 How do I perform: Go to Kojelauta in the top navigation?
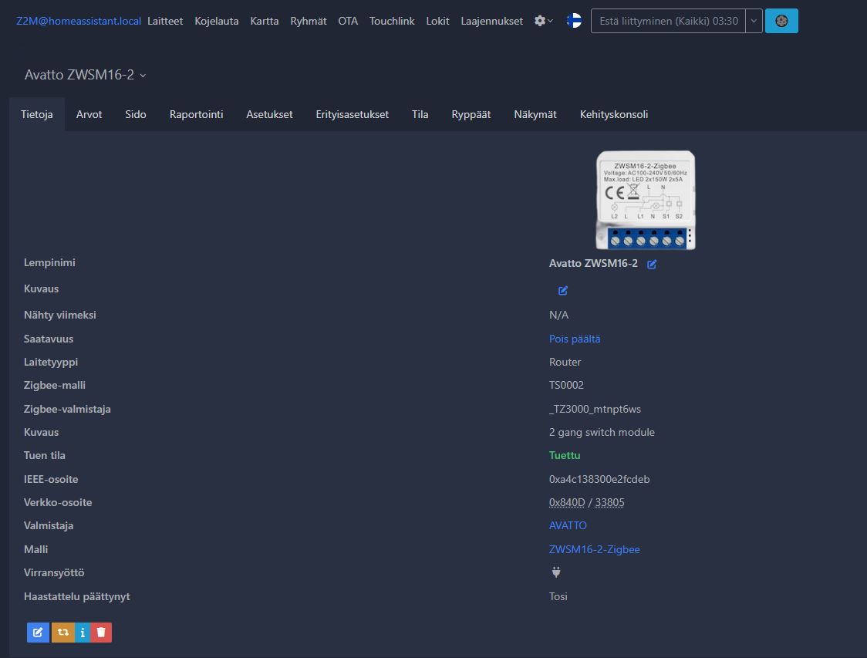[x=217, y=21]
